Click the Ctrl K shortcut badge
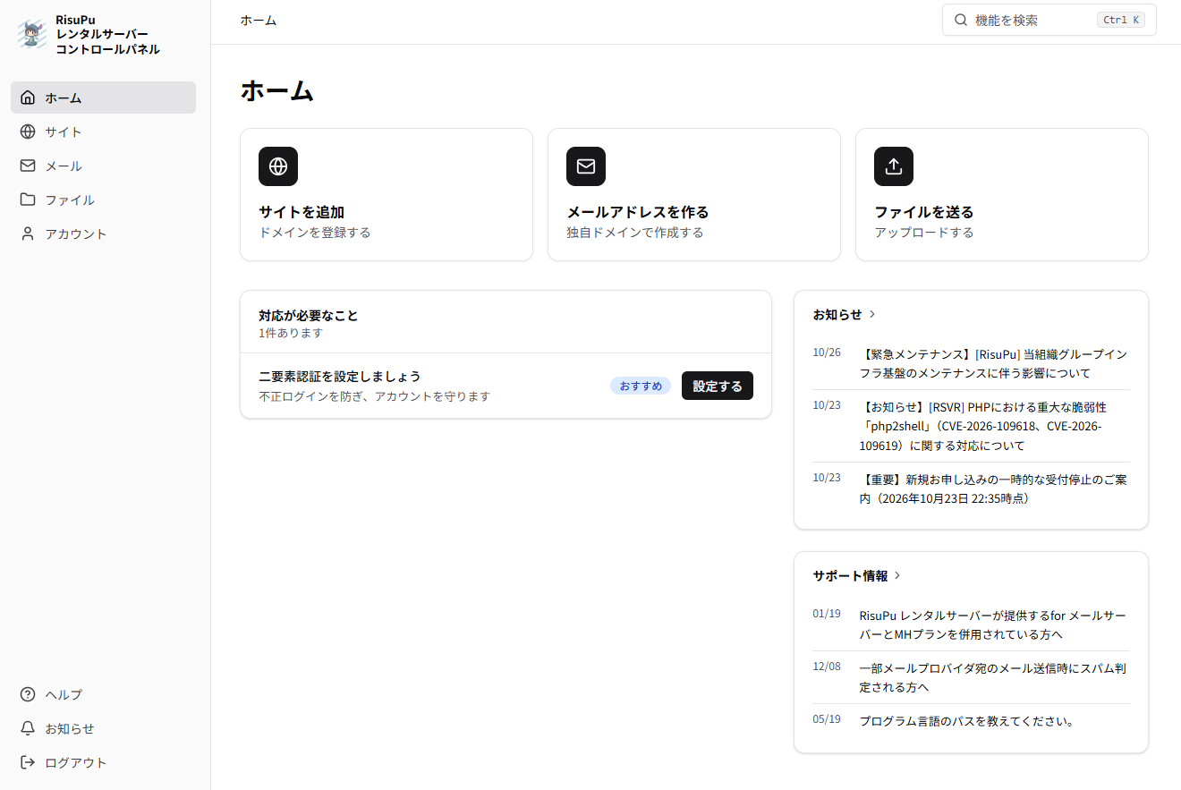1181x790 pixels. 1121,20
